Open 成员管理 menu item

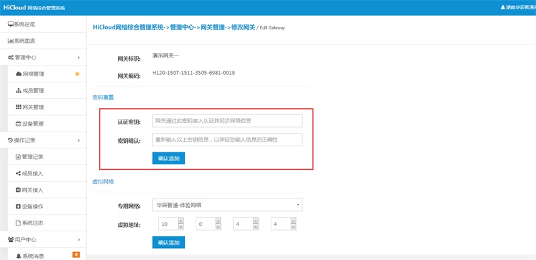[x=46, y=91]
